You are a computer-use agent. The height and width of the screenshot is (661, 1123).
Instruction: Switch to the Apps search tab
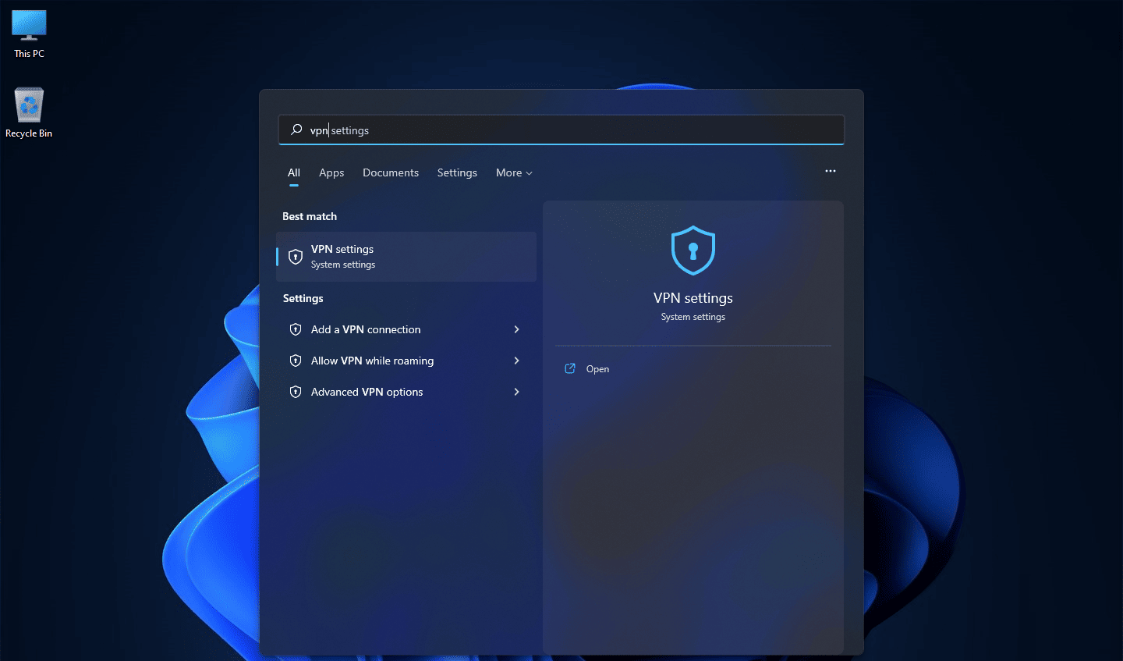pos(331,172)
